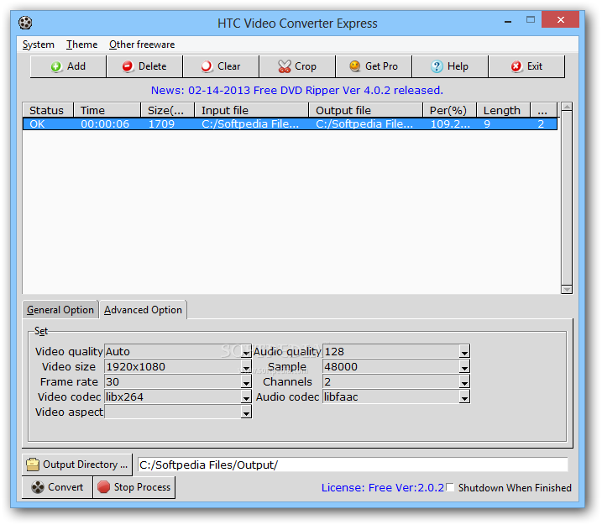Click the scissors Crop icon

285,66
